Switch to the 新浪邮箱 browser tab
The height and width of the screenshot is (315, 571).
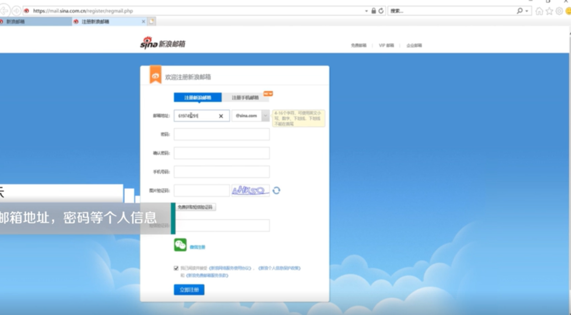click(x=36, y=21)
